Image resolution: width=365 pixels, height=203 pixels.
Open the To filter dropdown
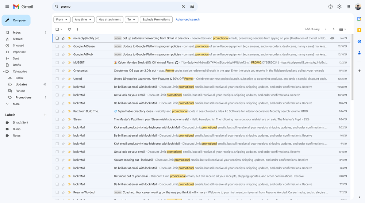[x=131, y=20]
